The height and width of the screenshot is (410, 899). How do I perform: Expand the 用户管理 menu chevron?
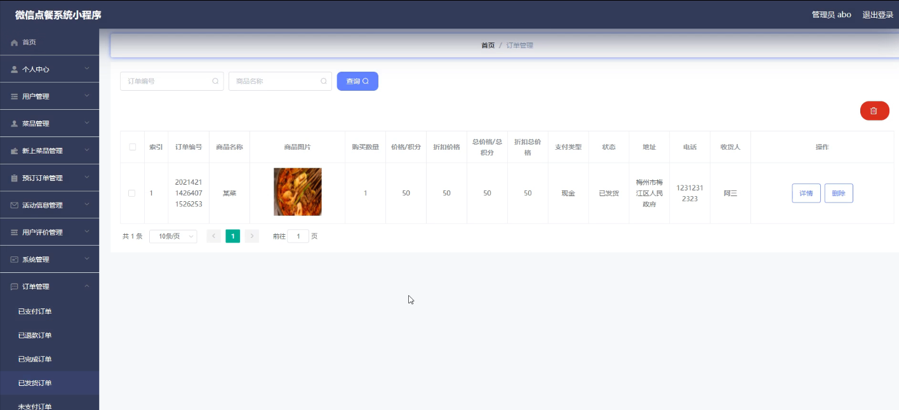click(87, 96)
